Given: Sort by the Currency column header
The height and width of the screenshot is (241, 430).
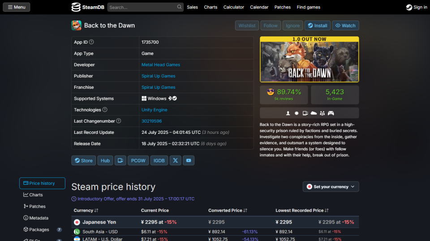Looking at the screenshot, I should click(x=86, y=210).
